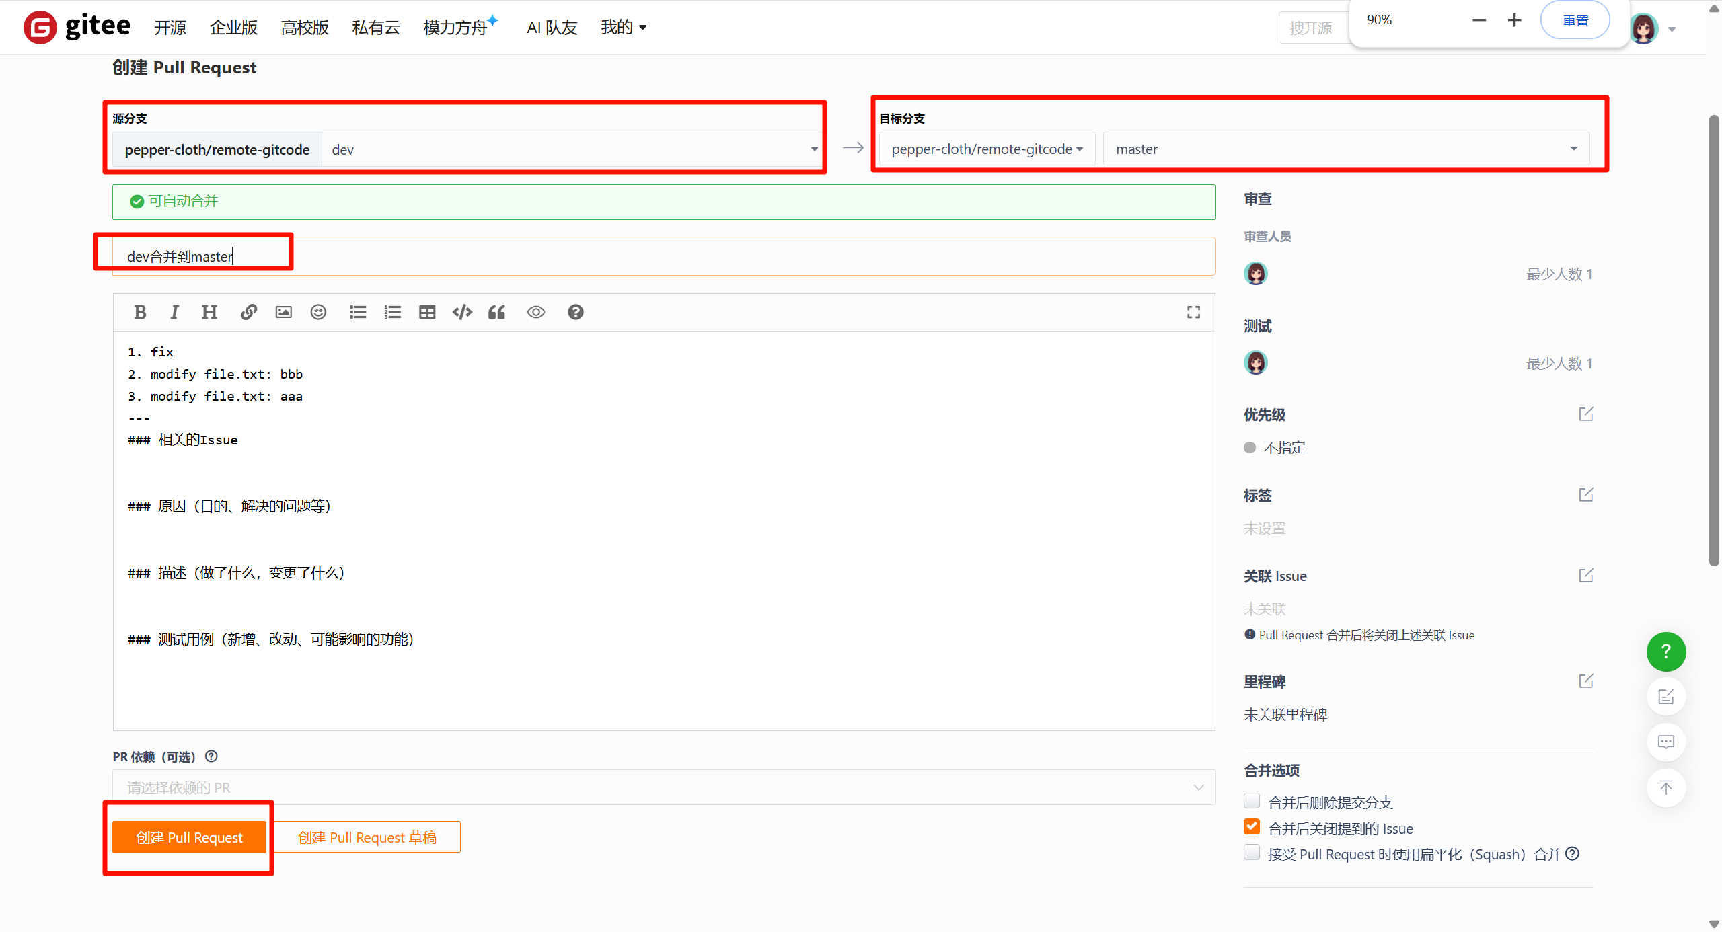Enable 合并后删除提交分支 checkbox

pos(1252,801)
